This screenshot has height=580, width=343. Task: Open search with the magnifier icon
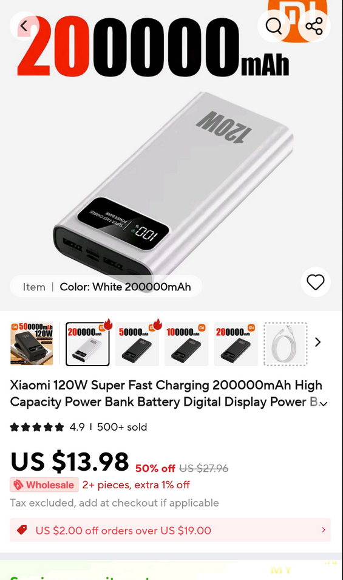[x=274, y=26]
